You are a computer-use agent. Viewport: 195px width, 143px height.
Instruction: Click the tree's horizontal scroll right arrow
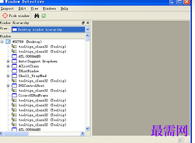tap(83, 134)
